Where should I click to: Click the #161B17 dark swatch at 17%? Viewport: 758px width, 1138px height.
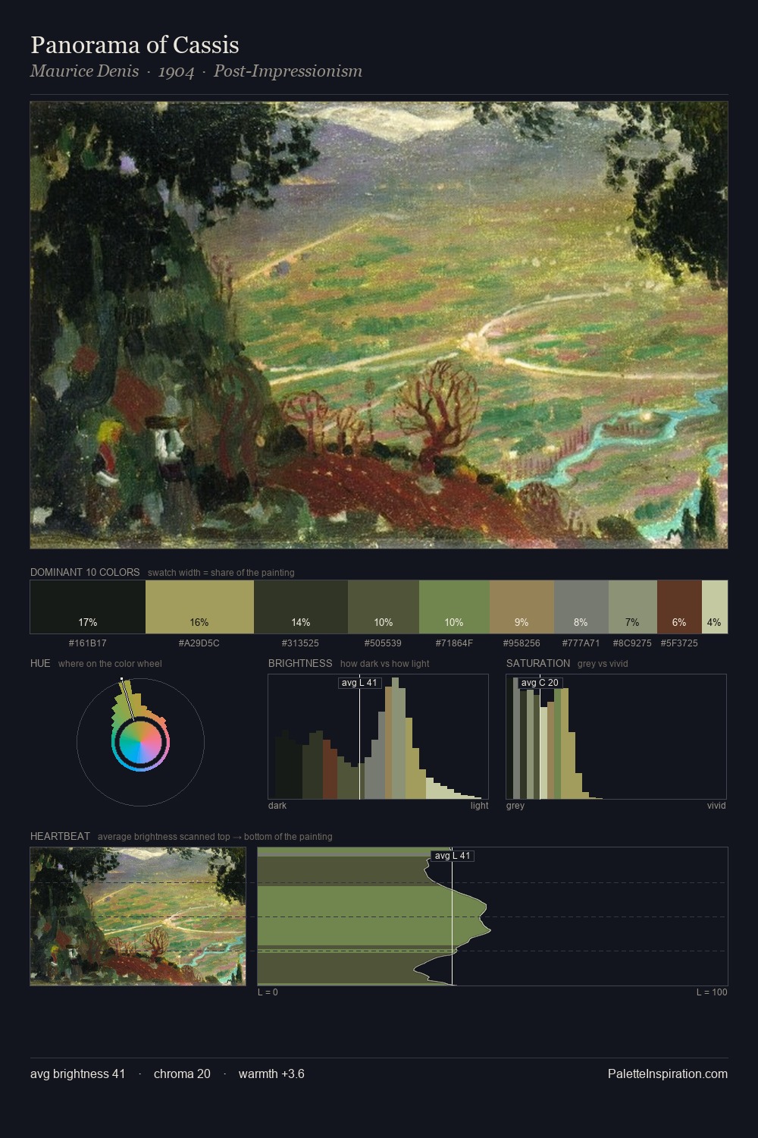click(88, 607)
